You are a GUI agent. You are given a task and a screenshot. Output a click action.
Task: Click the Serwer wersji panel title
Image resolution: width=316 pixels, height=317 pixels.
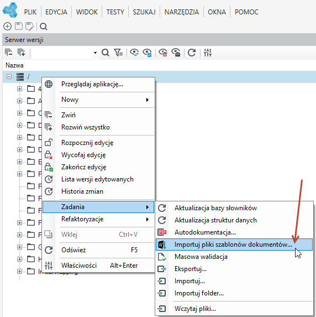coord(24,40)
